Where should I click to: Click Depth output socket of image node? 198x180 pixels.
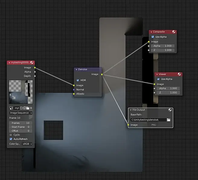point(35,76)
